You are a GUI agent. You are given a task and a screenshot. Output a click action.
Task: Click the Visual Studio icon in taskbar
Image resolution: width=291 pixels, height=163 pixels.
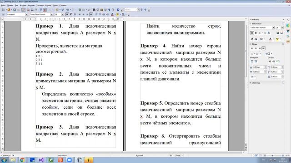pyautogui.click(x=41, y=160)
